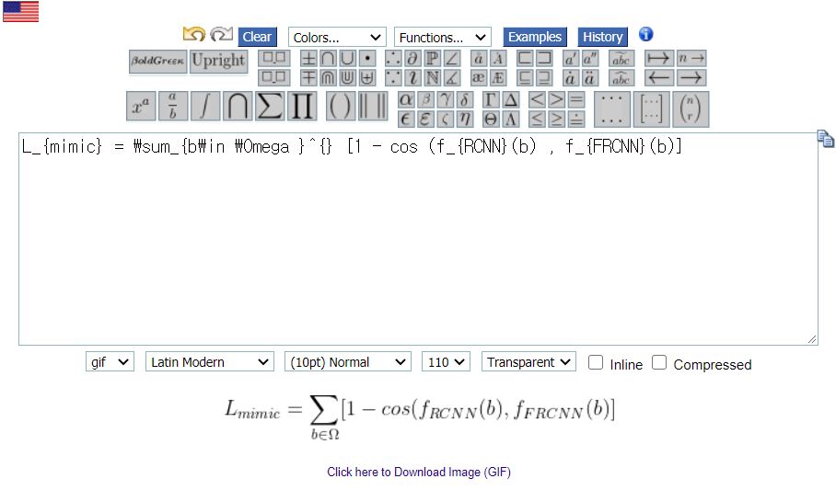Insert Greek letter eta
836x490 pixels.
[x=464, y=120]
